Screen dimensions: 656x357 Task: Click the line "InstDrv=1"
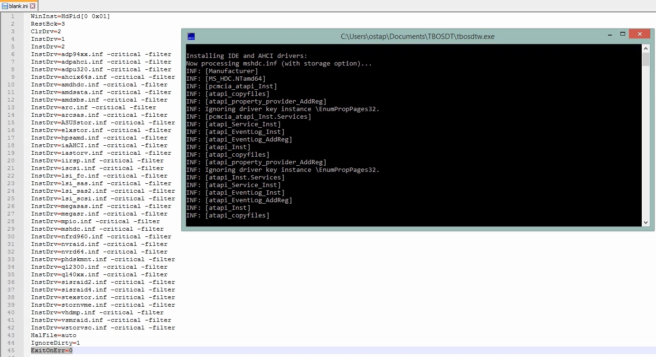point(48,39)
